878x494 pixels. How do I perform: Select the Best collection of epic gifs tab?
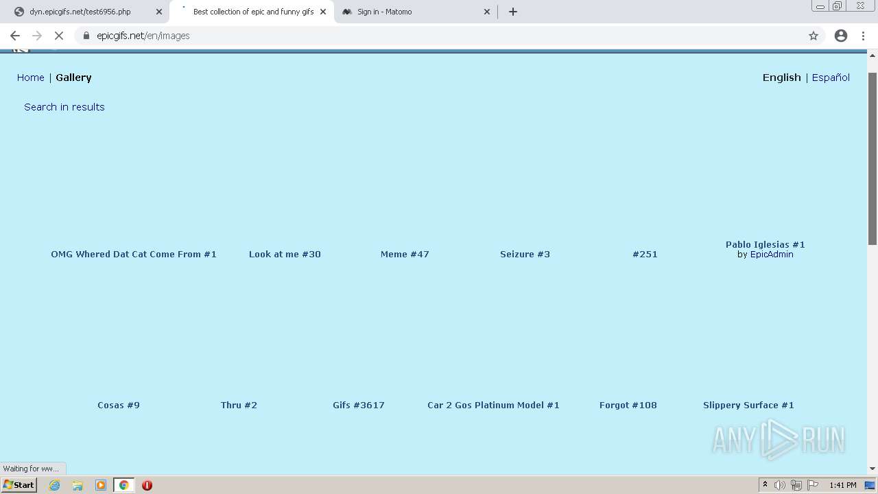coord(253,12)
